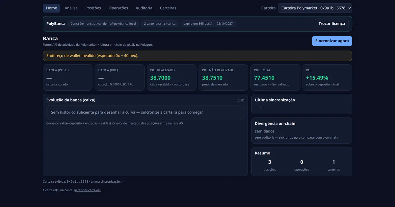Image resolution: width=395 pixels, height=207 pixels.
Task: Select the Conta Demonstrativa account badge
Action: 103,24
